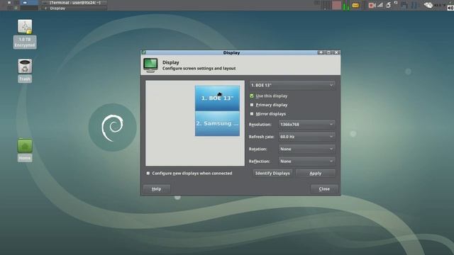Click the "Configure screen settings and layout" text
454x255 pixels.
tap(199, 68)
